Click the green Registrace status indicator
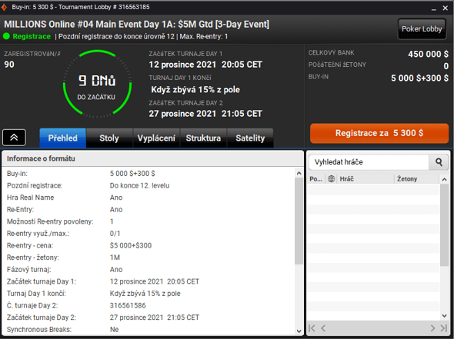Screen dimensions: 454x339 pyautogui.click(x=6, y=36)
